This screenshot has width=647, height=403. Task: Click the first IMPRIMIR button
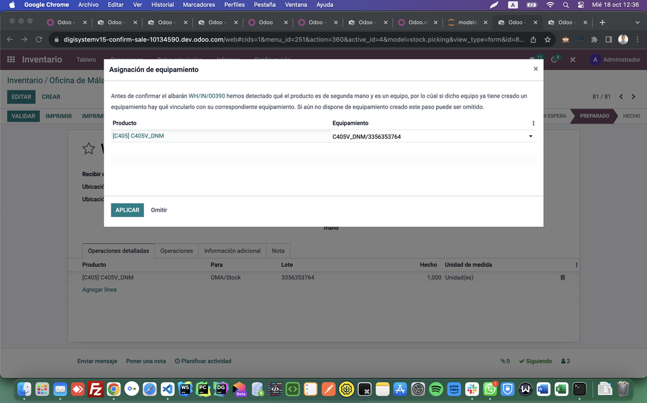pyautogui.click(x=59, y=116)
